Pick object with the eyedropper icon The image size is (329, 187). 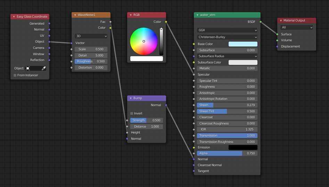(44, 68)
